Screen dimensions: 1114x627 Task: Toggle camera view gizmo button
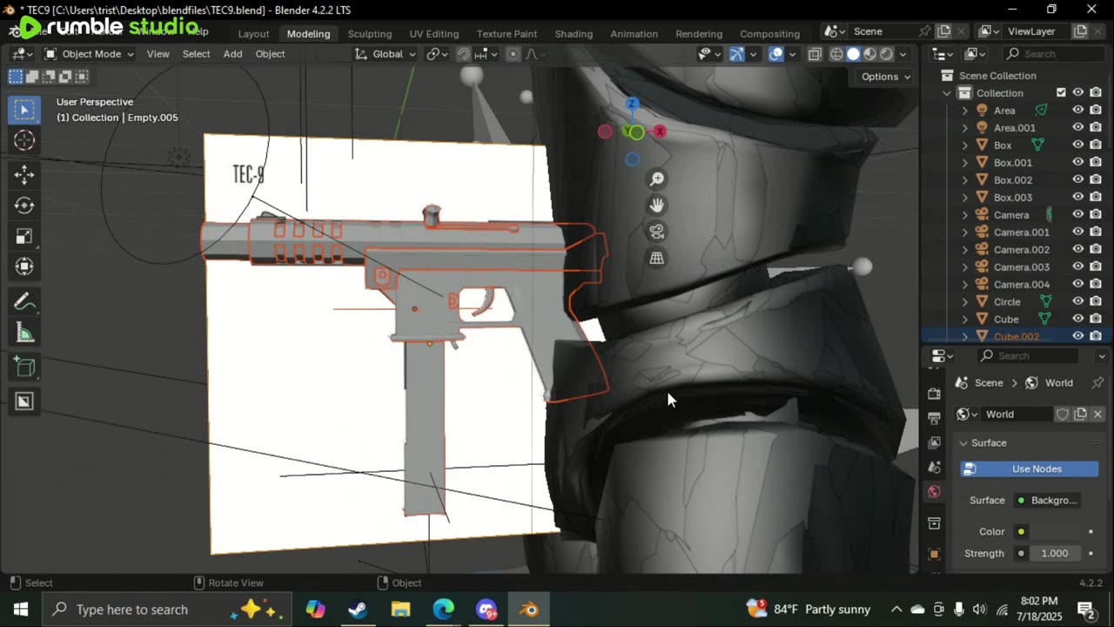[657, 232]
